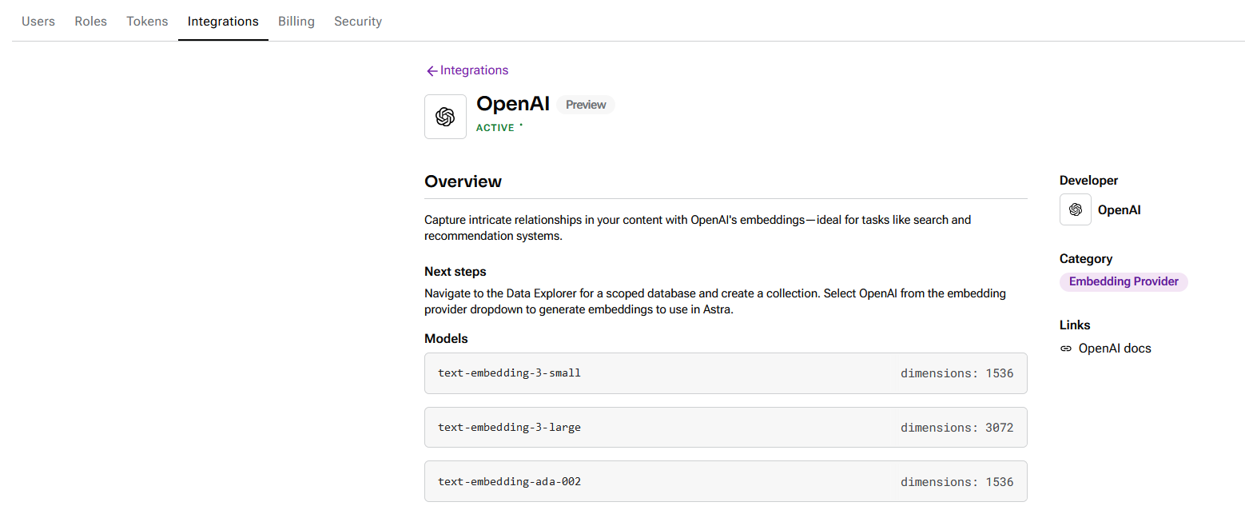
Task: Click the chain link icon beside OpenAI docs
Action: [x=1065, y=349]
